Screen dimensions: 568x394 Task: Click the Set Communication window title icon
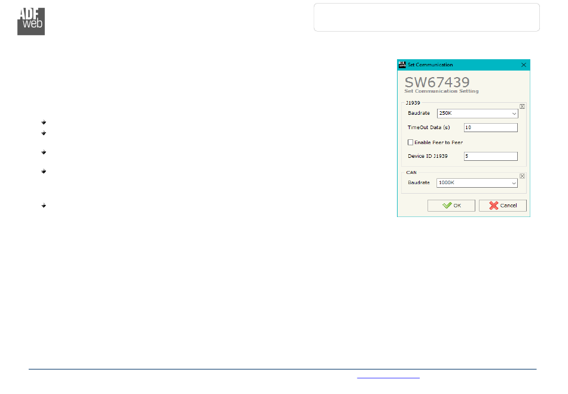[402, 65]
